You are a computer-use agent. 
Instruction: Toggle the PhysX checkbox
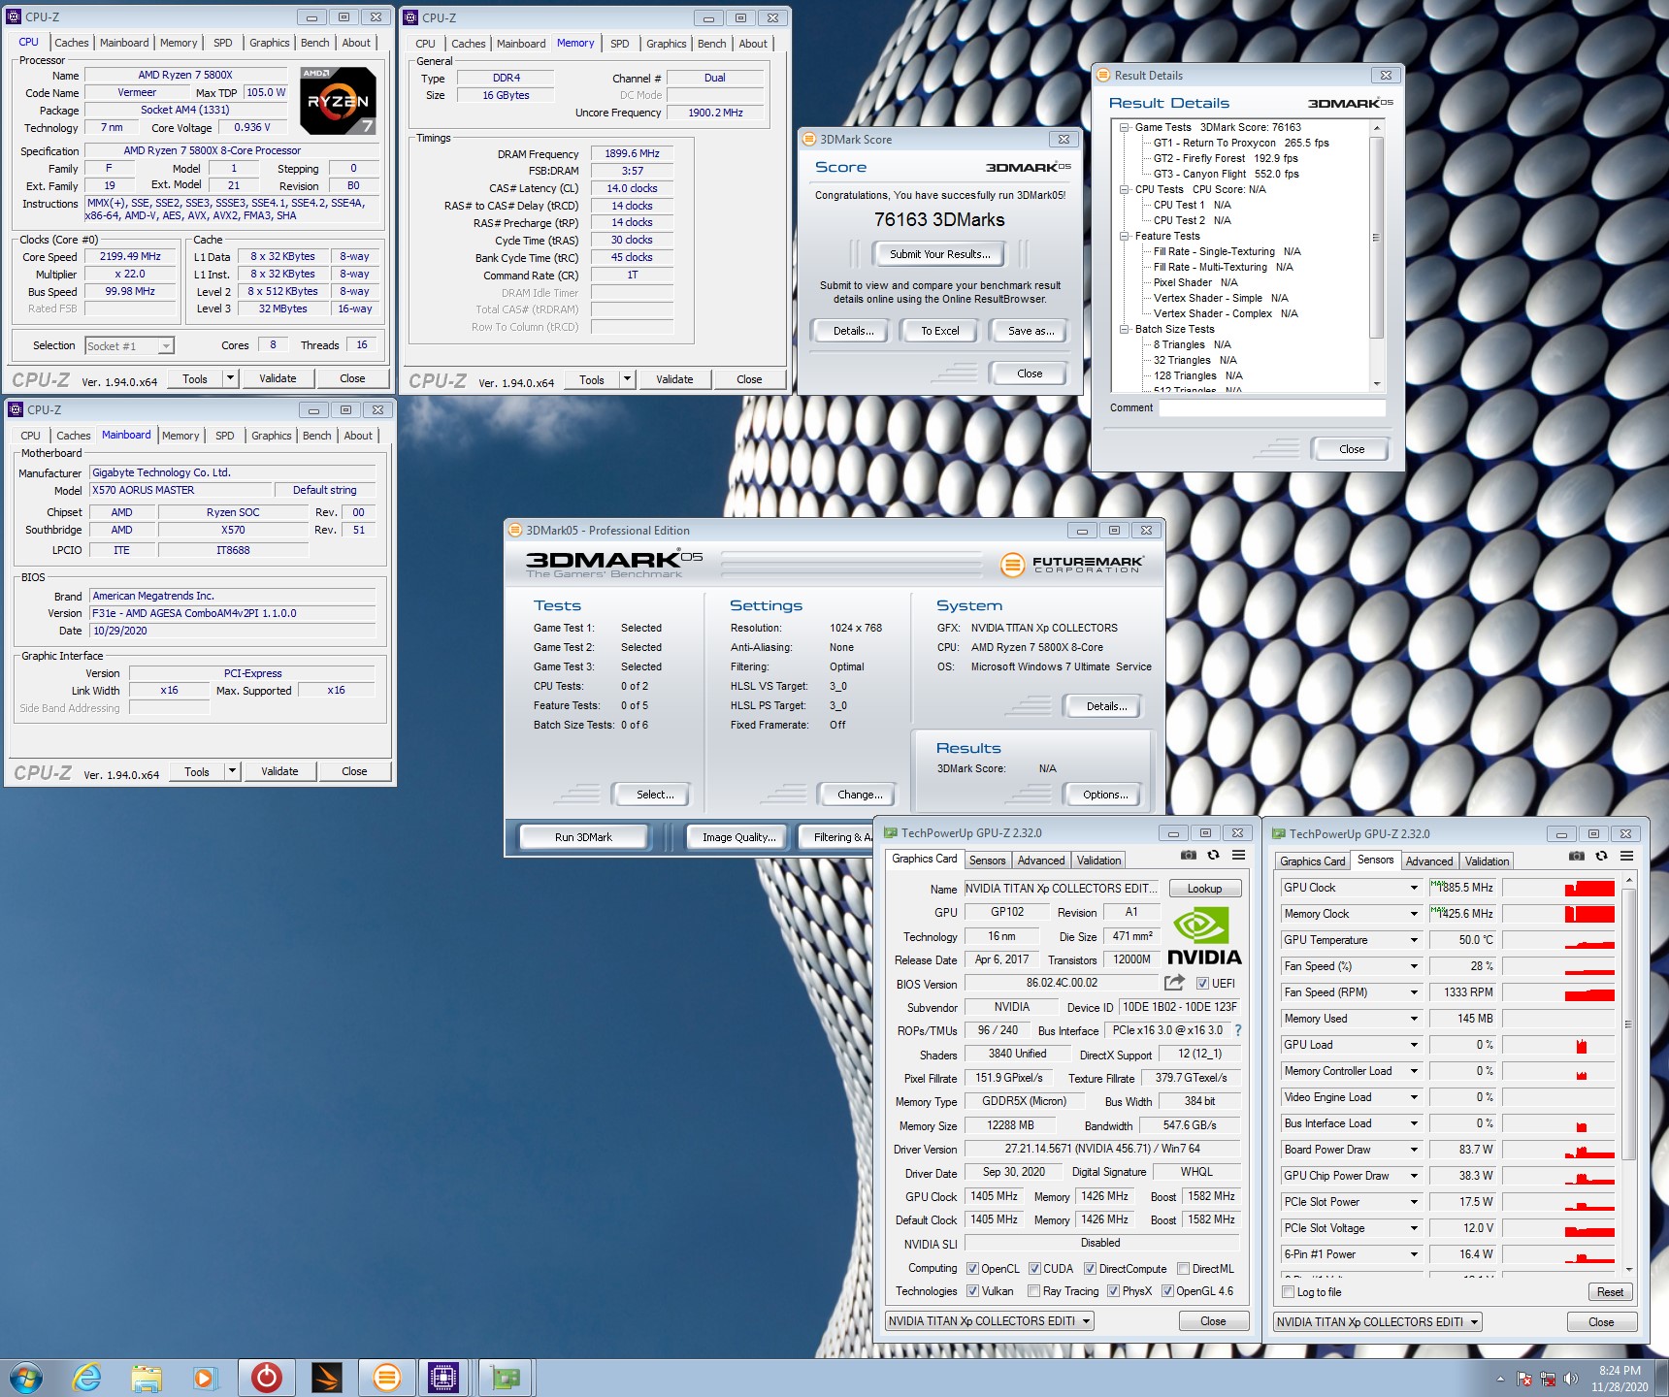tap(1113, 1290)
